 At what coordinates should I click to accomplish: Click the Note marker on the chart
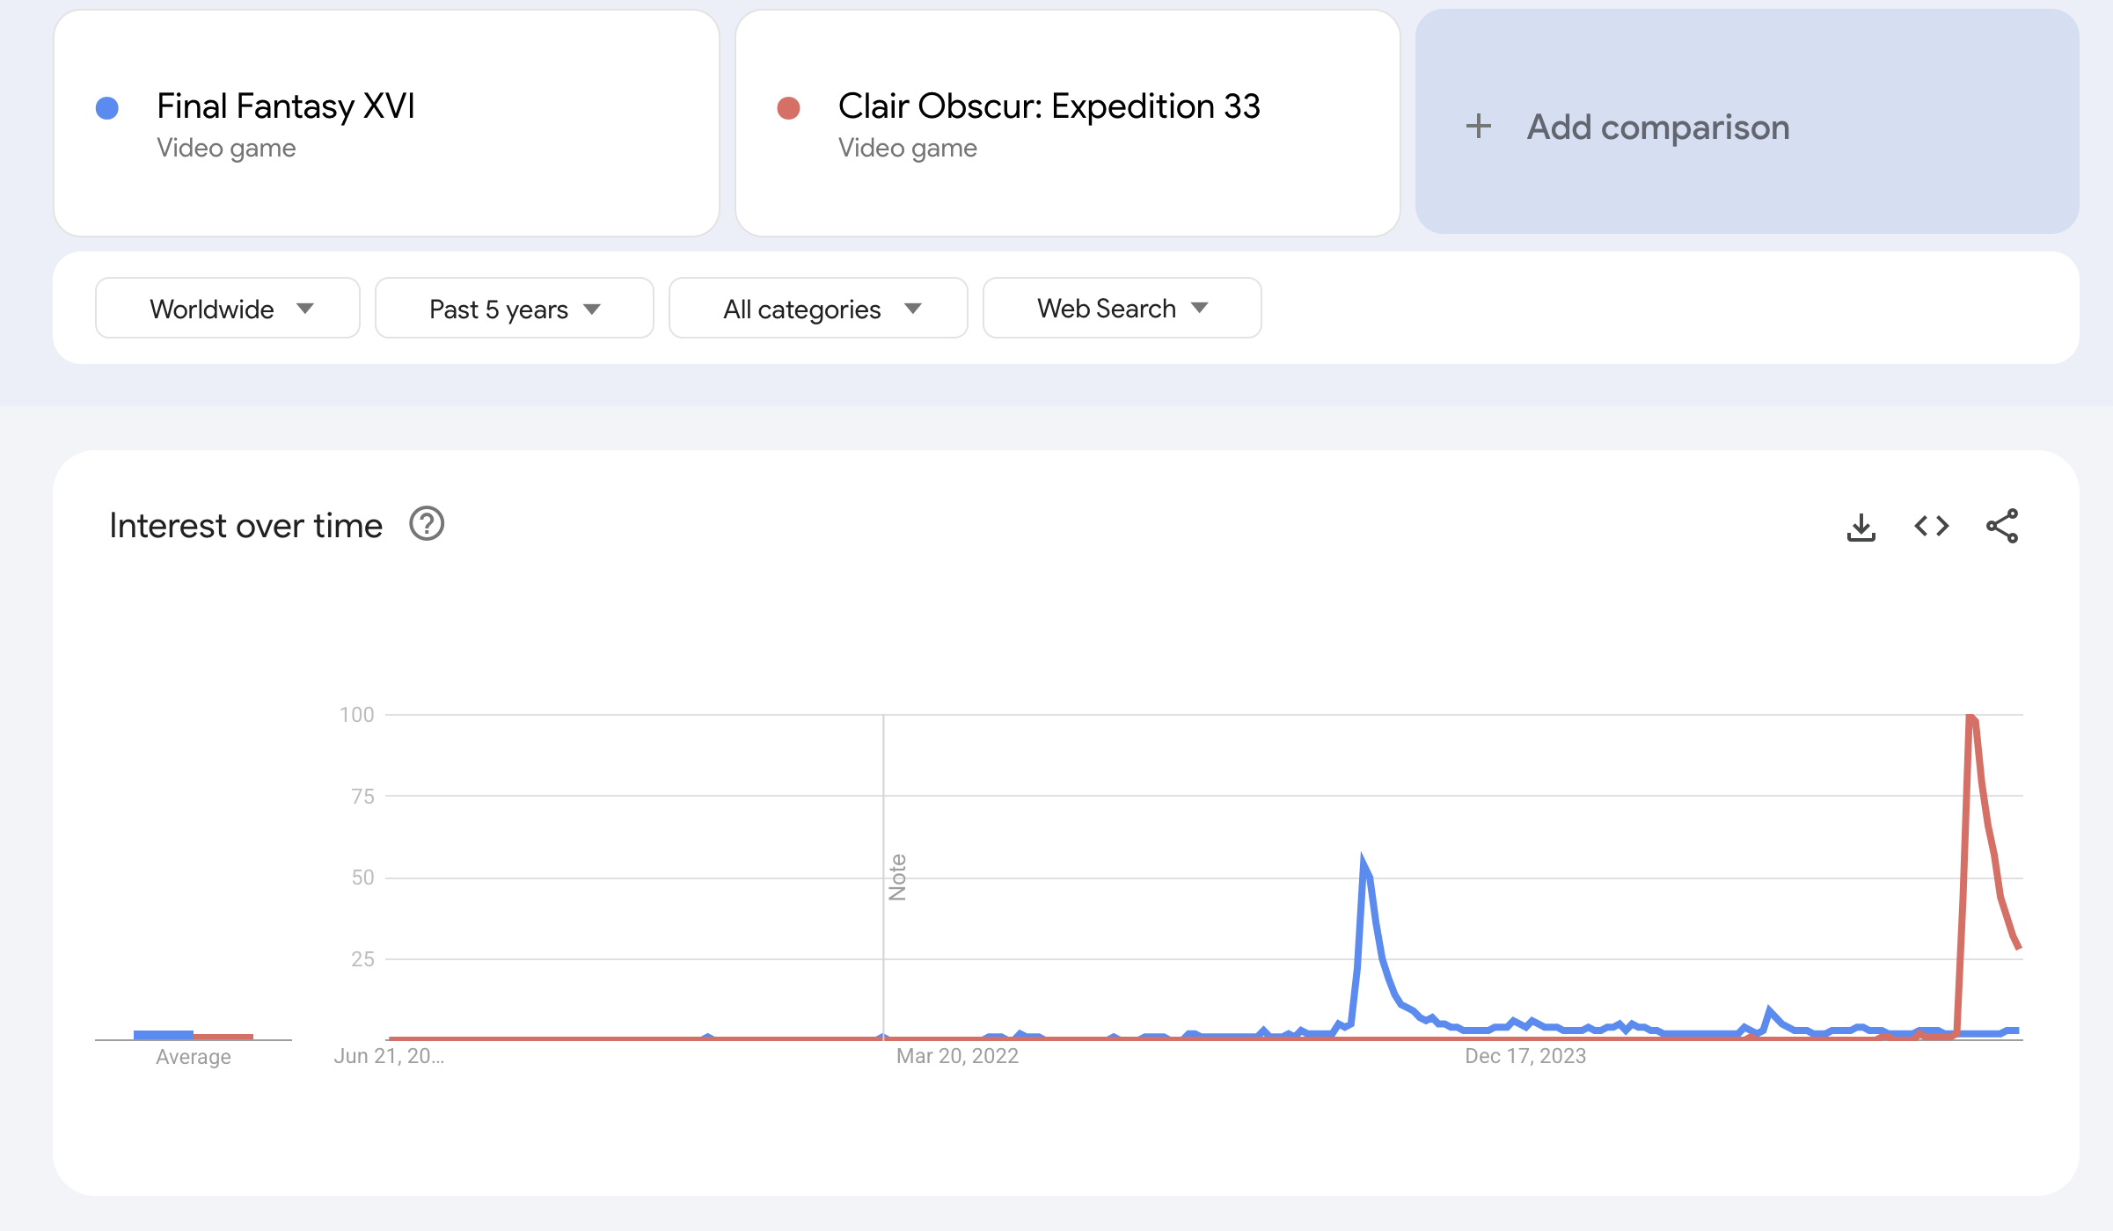(897, 878)
